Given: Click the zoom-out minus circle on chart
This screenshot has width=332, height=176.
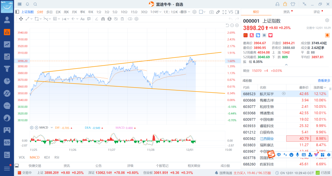Looking at the screenshot, I should [x=232, y=25].
